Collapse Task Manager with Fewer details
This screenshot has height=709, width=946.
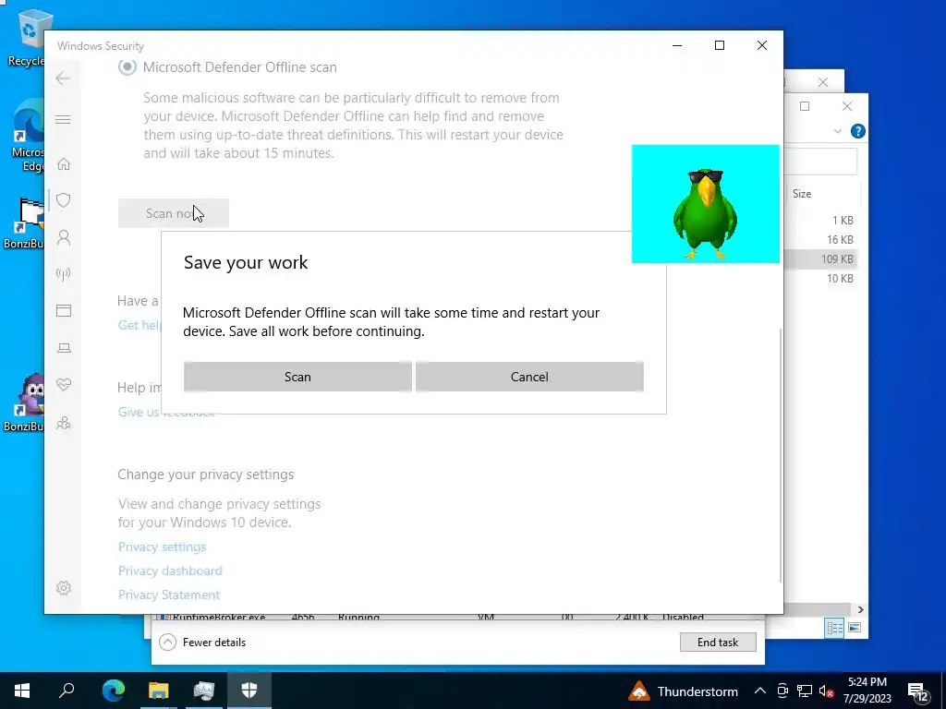pyautogui.click(x=202, y=643)
